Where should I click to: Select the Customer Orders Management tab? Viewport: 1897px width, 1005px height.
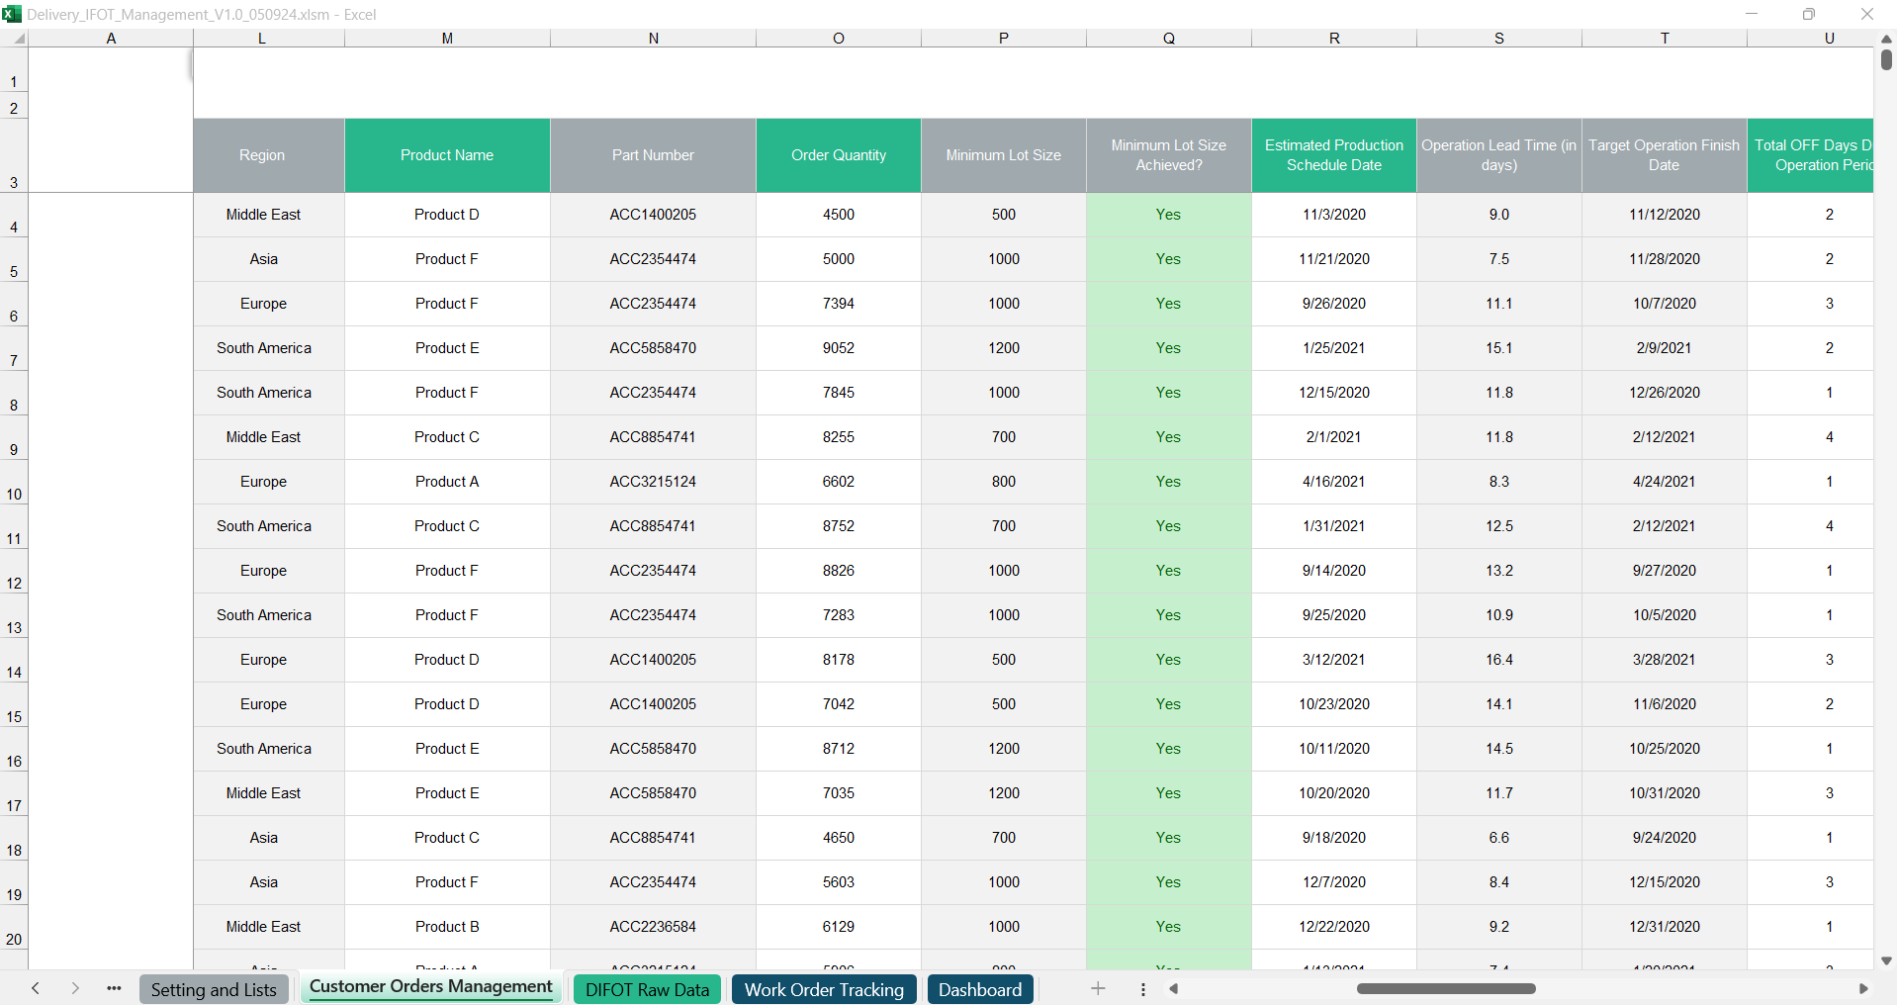tap(430, 987)
